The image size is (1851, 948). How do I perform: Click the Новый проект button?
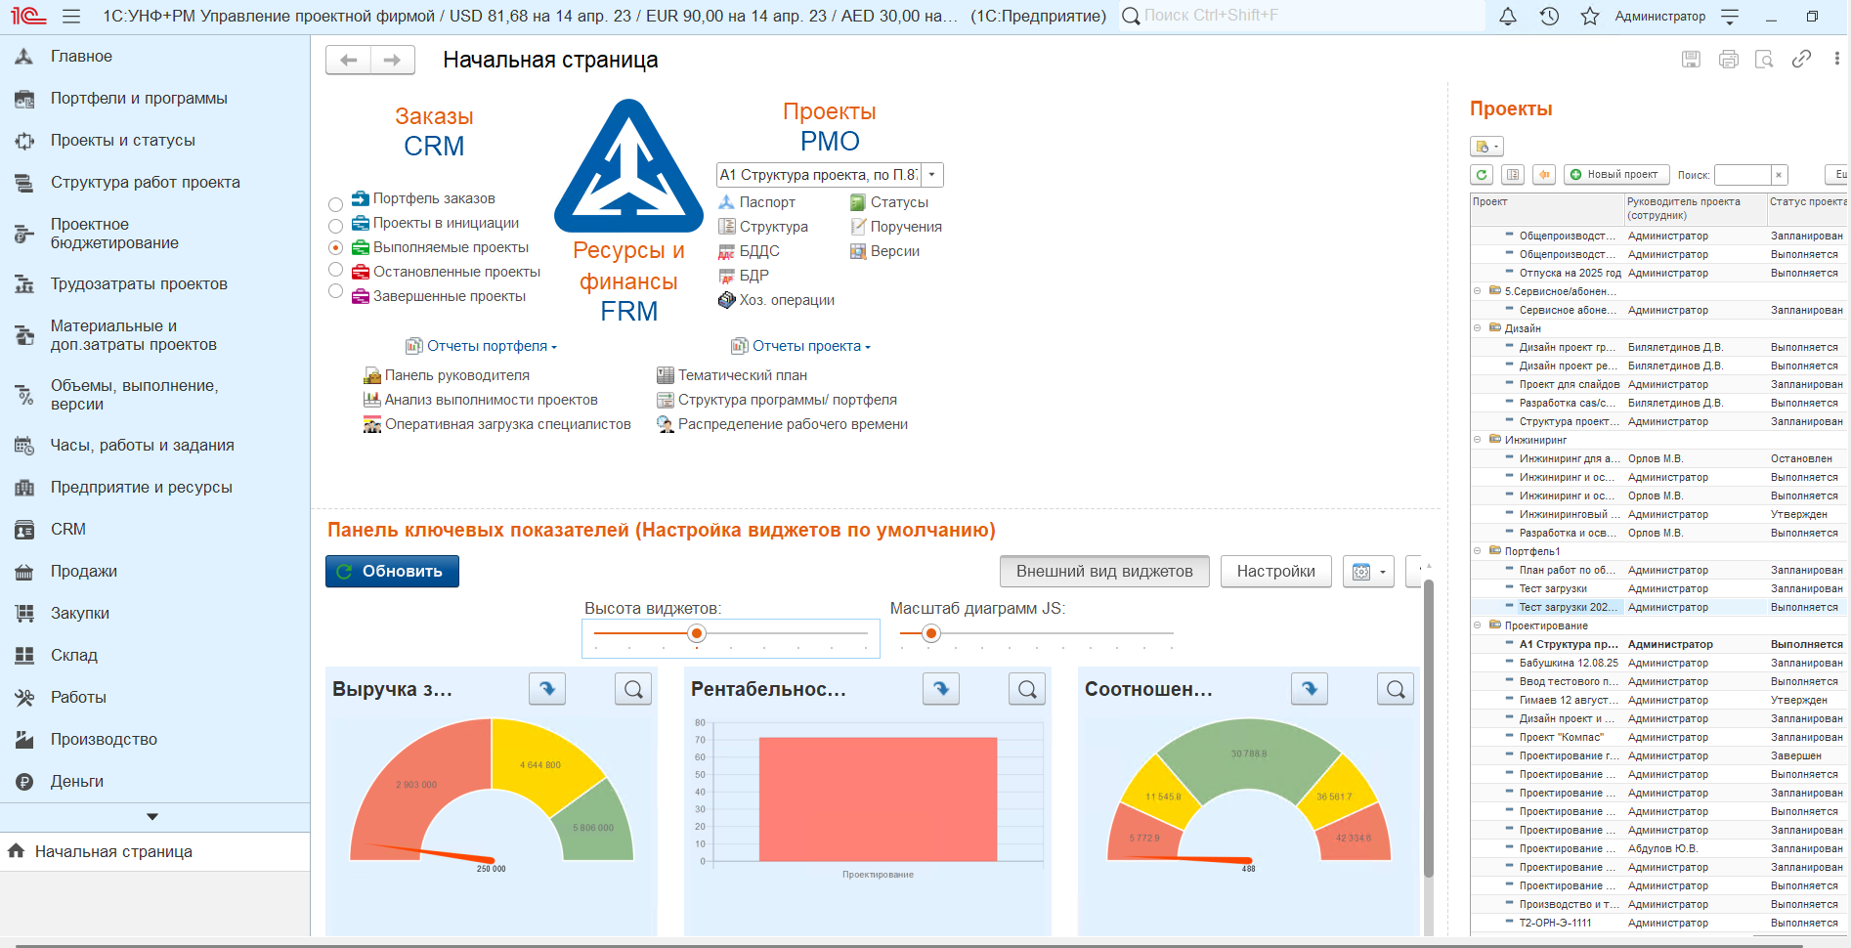[1616, 175]
